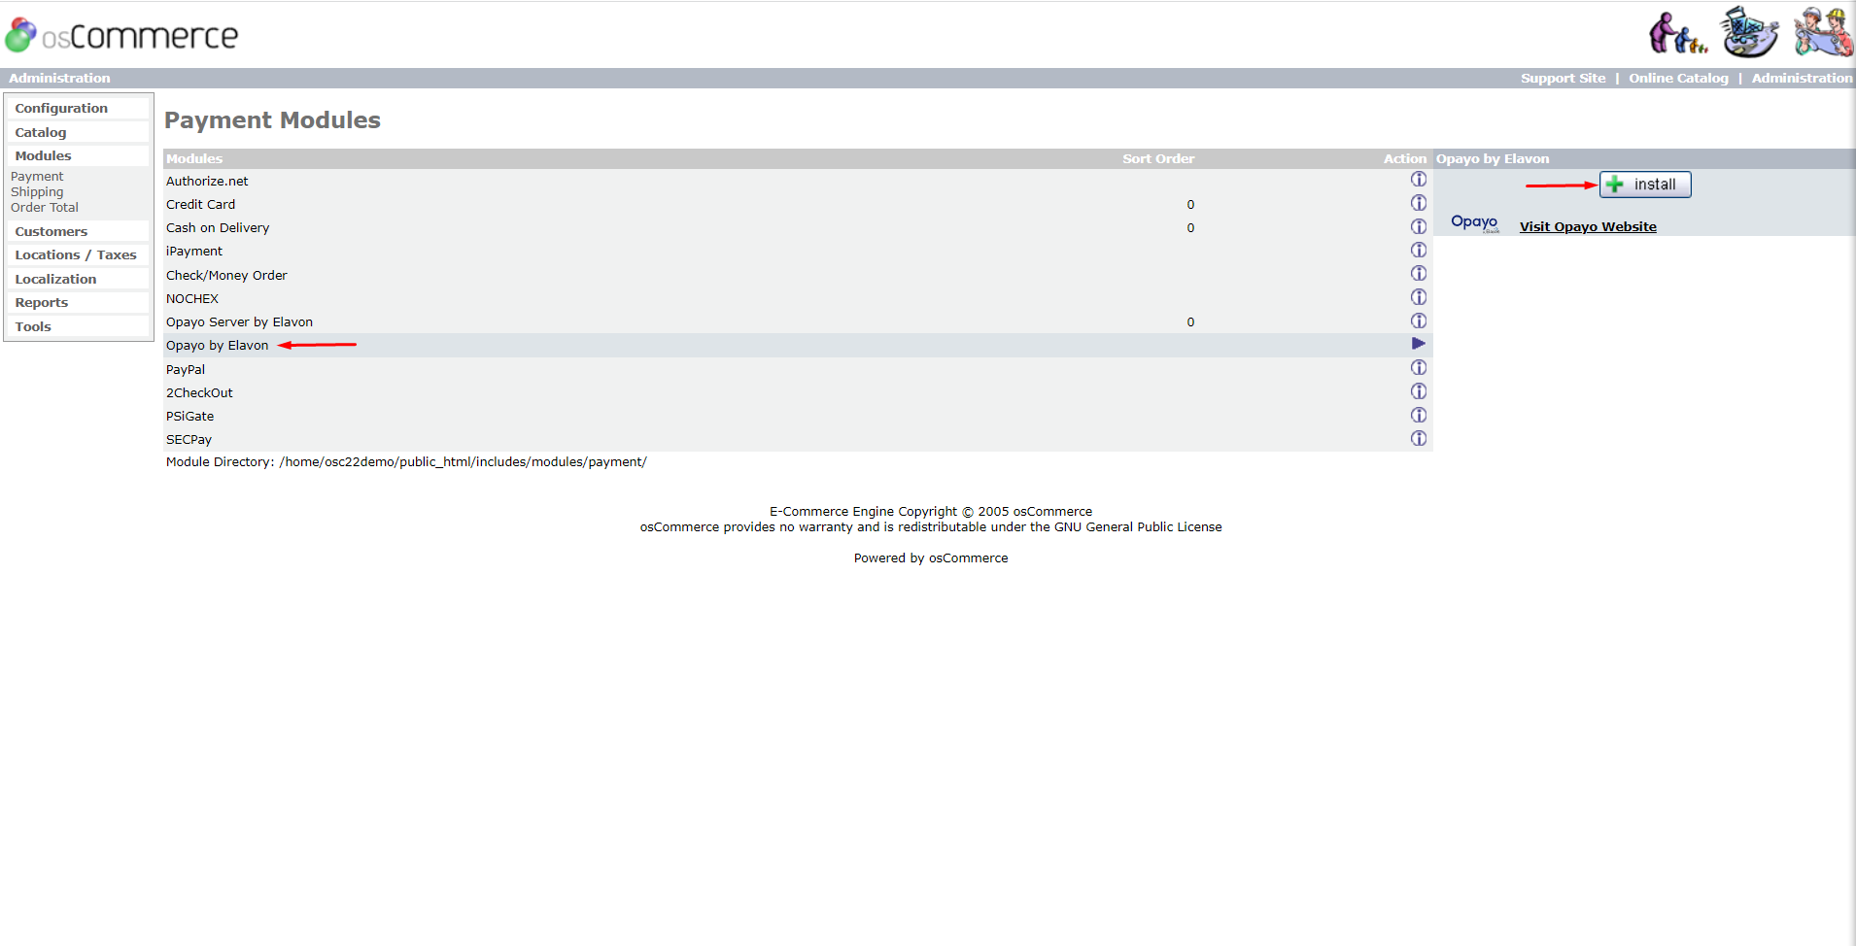Viewport: 1856px width, 946px height.
Task: Open Support Site link in header bar
Action: tap(1563, 78)
